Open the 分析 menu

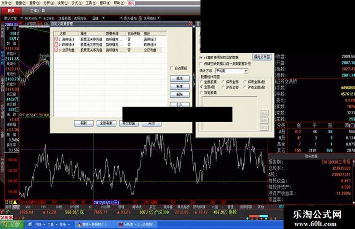coord(49,3)
